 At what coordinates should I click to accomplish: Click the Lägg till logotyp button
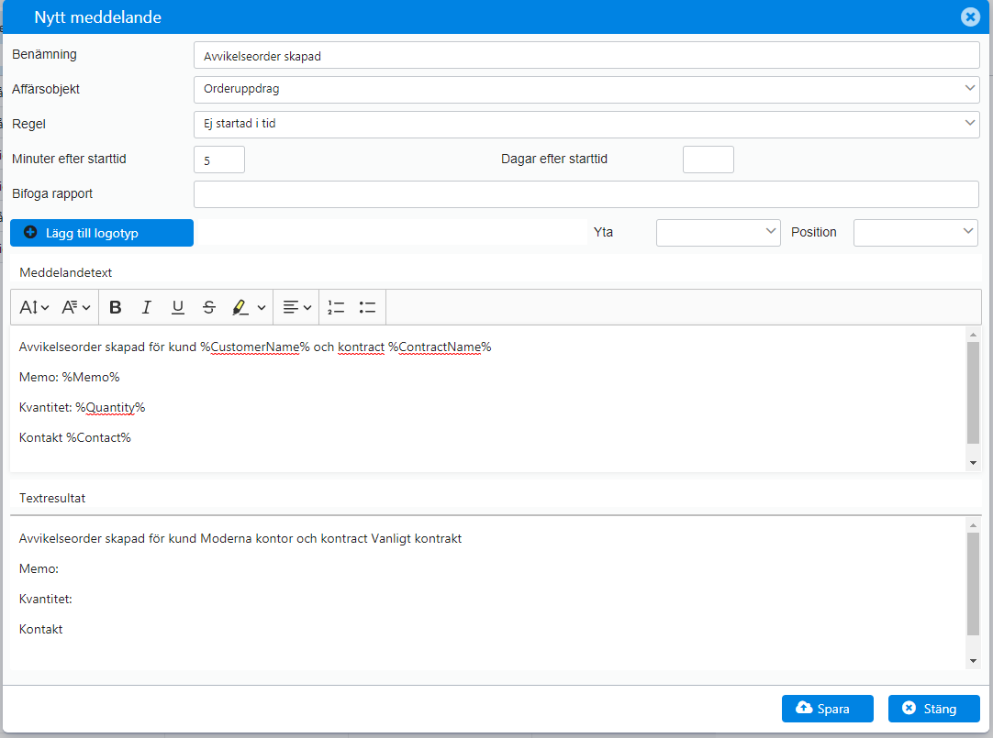[x=102, y=233]
